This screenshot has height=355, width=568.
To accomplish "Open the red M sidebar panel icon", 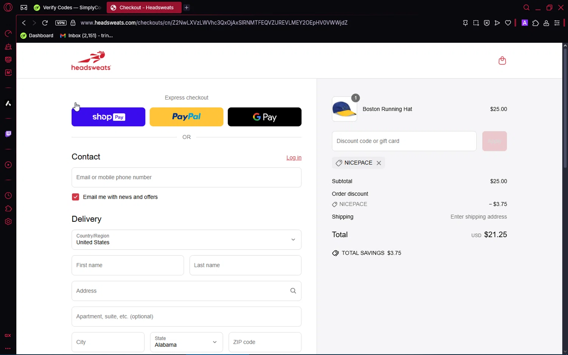I will tap(8, 73).
